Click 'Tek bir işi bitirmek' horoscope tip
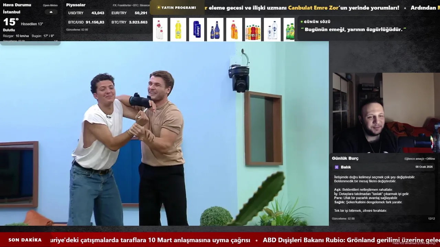The height and width of the screenshot is (247, 440). point(361,211)
